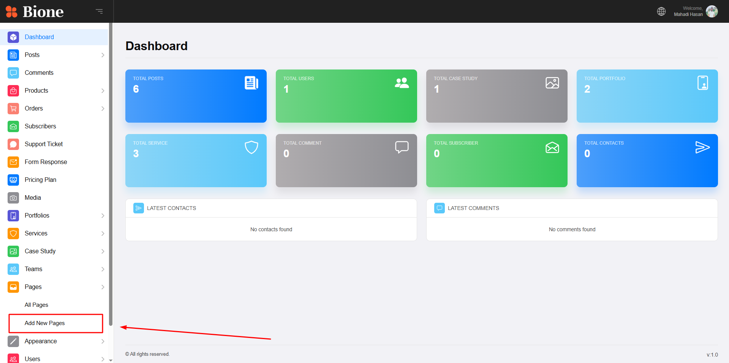Open Comments in the sidebar
Image resolution: width=729 pixels, height=363 pixels.
[x=54, y=73]
